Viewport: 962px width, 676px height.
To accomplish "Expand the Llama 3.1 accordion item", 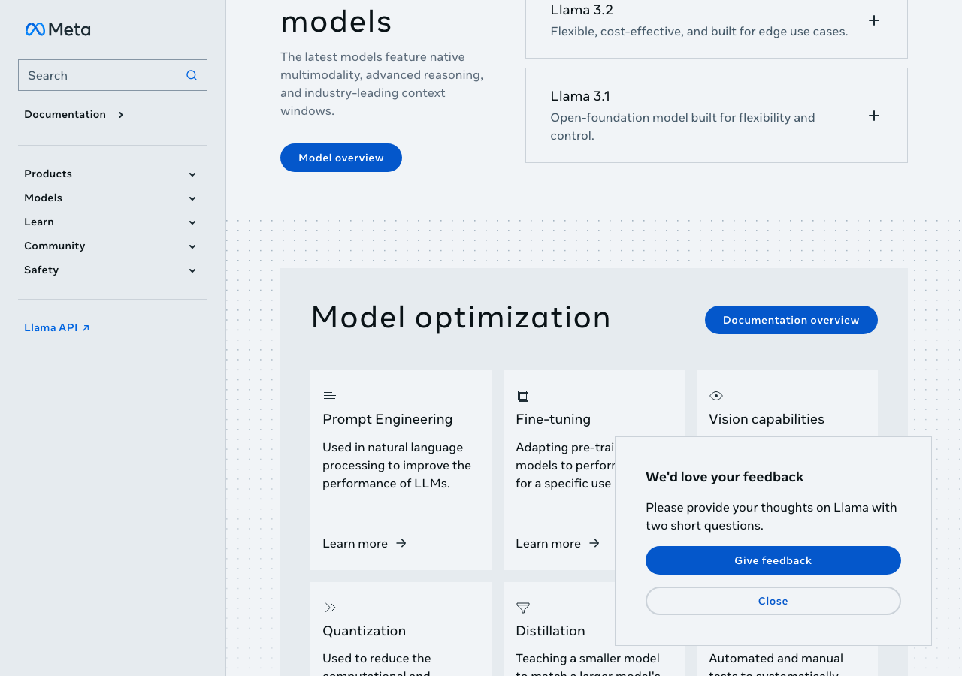I will (874, 116).
